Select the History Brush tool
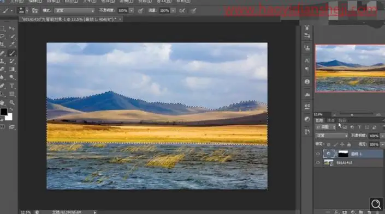The height and width of the screenshot is (214, 385). point(12,61)
